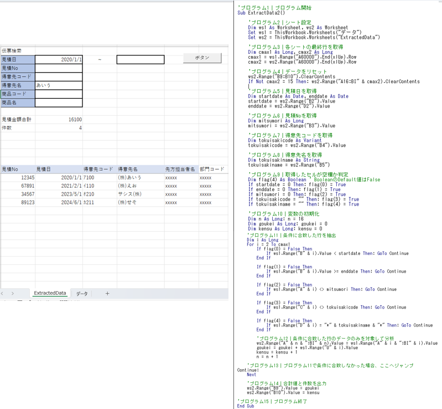
Task: Click the プログラム2 シート設定 comment line
Action: tap(280, 23)
